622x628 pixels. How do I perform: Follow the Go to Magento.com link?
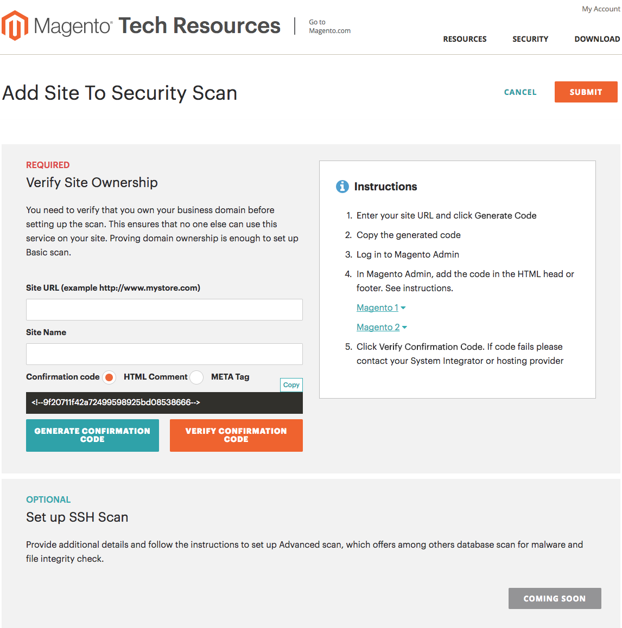coord(329,27)
